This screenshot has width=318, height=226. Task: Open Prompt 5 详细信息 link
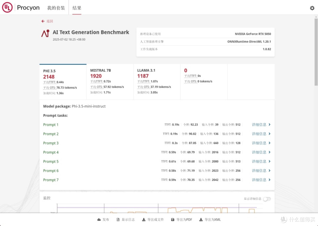(x=259, y=161)
